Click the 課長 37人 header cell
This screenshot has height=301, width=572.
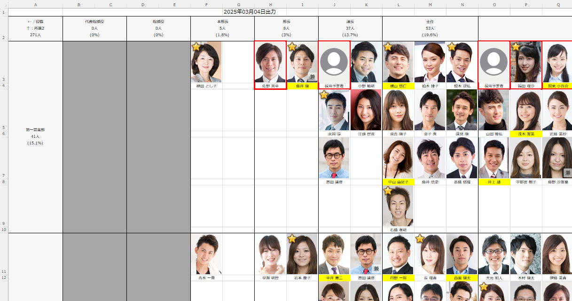pos(350,29)
